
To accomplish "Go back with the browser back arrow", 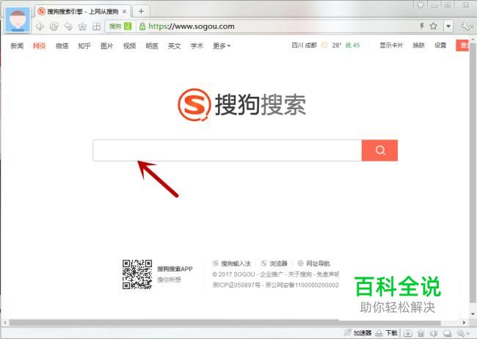I will click(40, 26).
